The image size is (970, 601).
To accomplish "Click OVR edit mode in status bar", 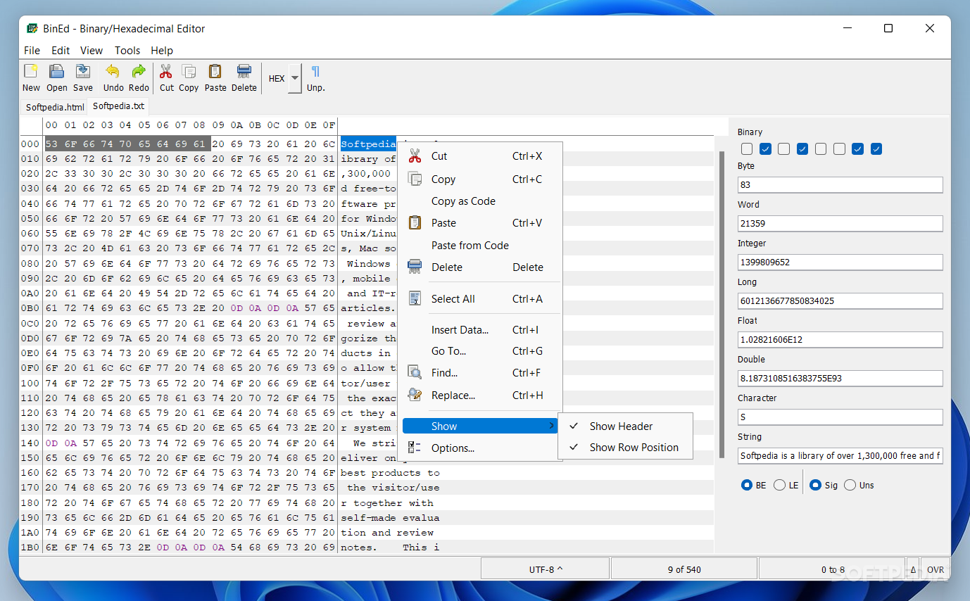I will pos(936,569).
